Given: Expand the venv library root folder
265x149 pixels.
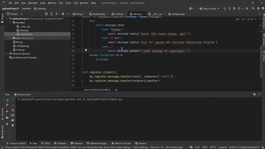Looking at the screenshot, I should [x=10, y=38].
